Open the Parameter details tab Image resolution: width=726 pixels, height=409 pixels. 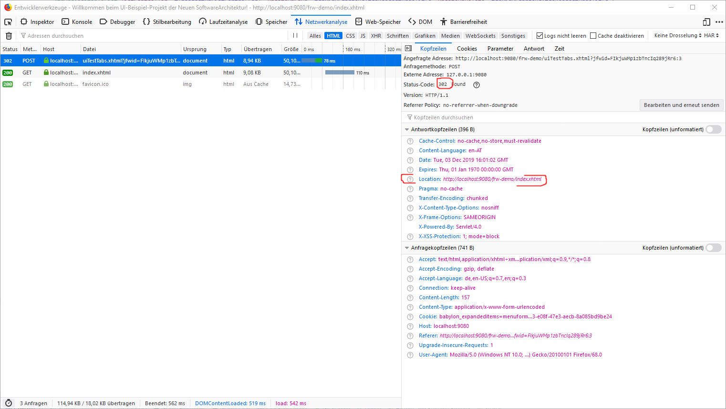(x=500, y=49)
